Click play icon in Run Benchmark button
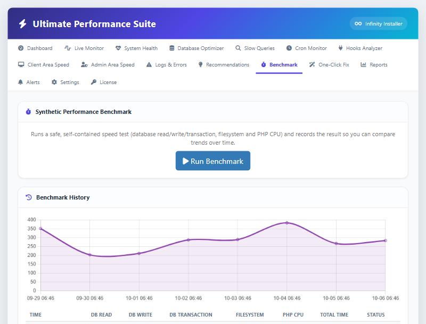This screenshot has height=324, width=426. [x=185, y=161]
